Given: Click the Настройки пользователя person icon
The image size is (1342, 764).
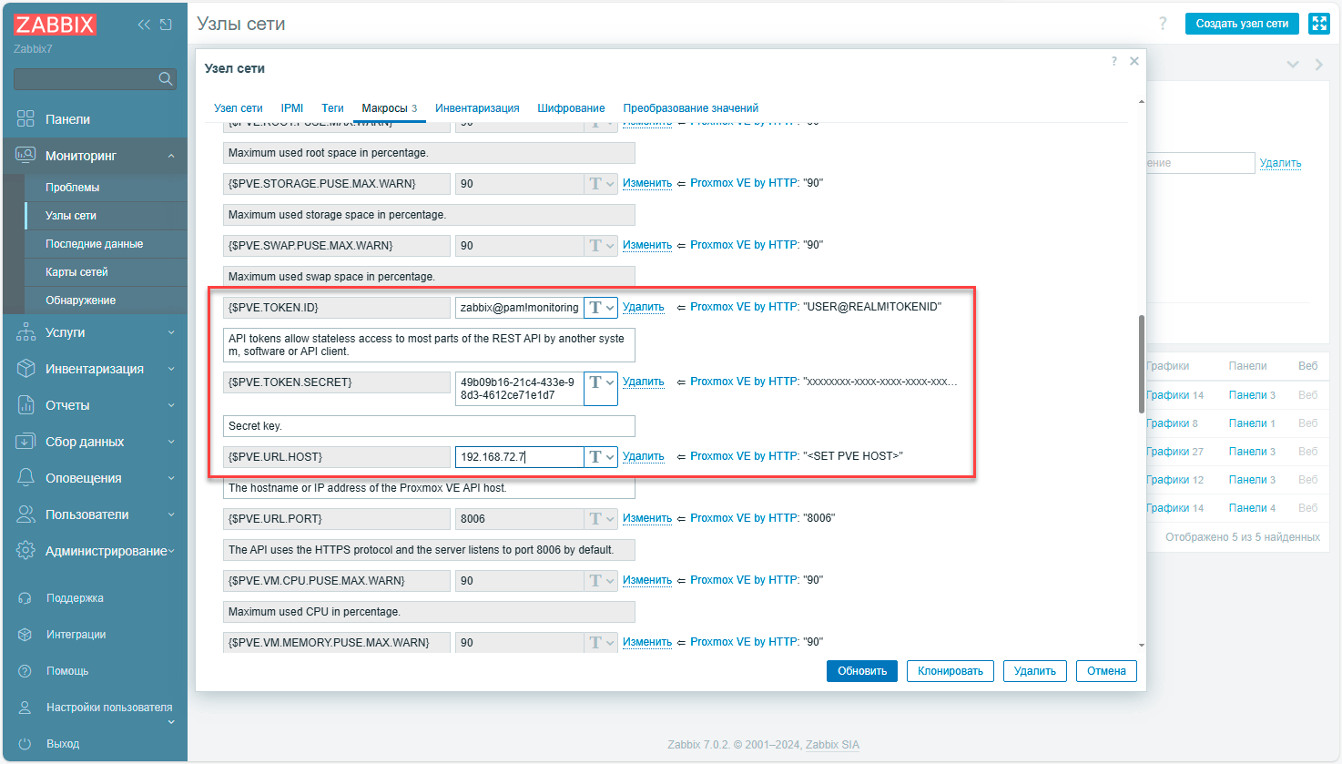Looking at the screenshot, I should [x=25, y=708].
